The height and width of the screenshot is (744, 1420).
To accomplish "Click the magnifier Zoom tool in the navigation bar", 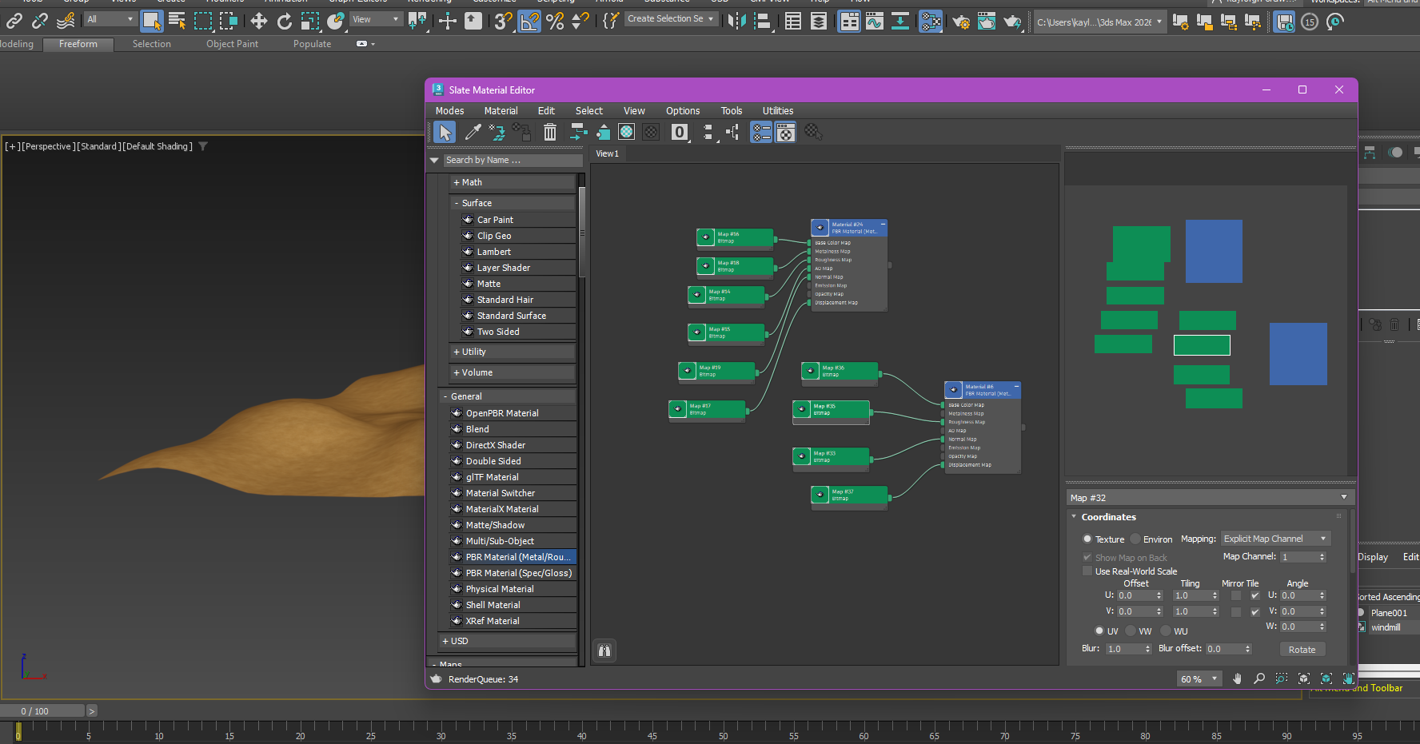I will tap(1259, 678).
